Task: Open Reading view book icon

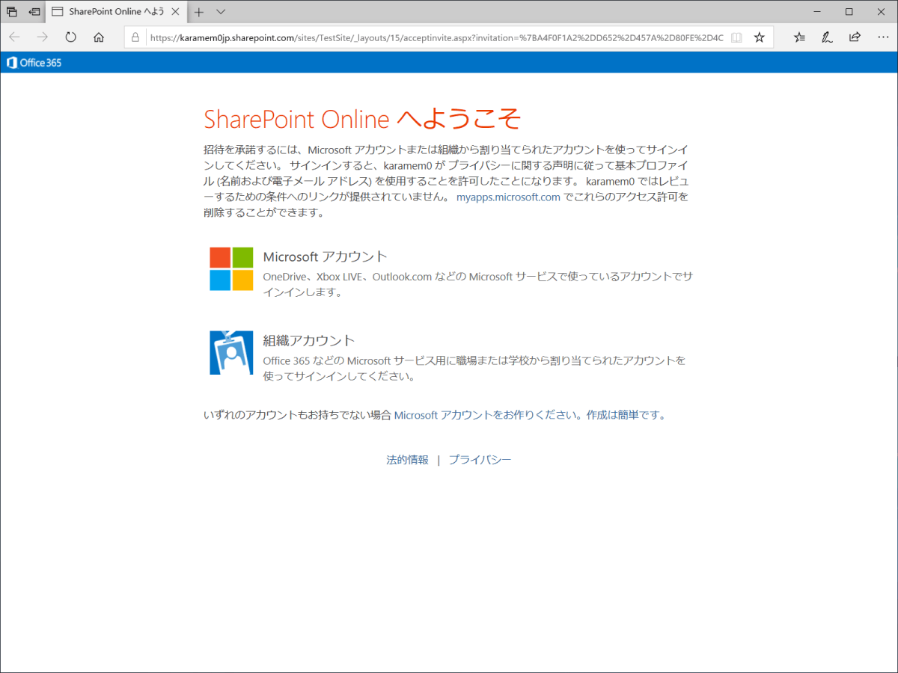Action: [736, 37]
